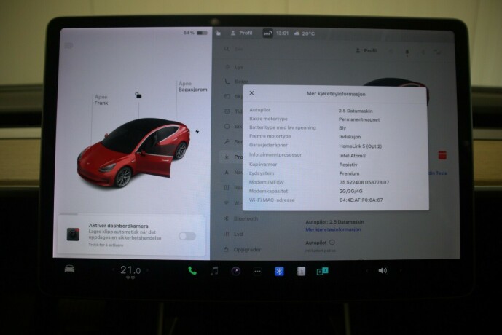Open the trunk via Åpne Bagasjerom

click(193, 87)
